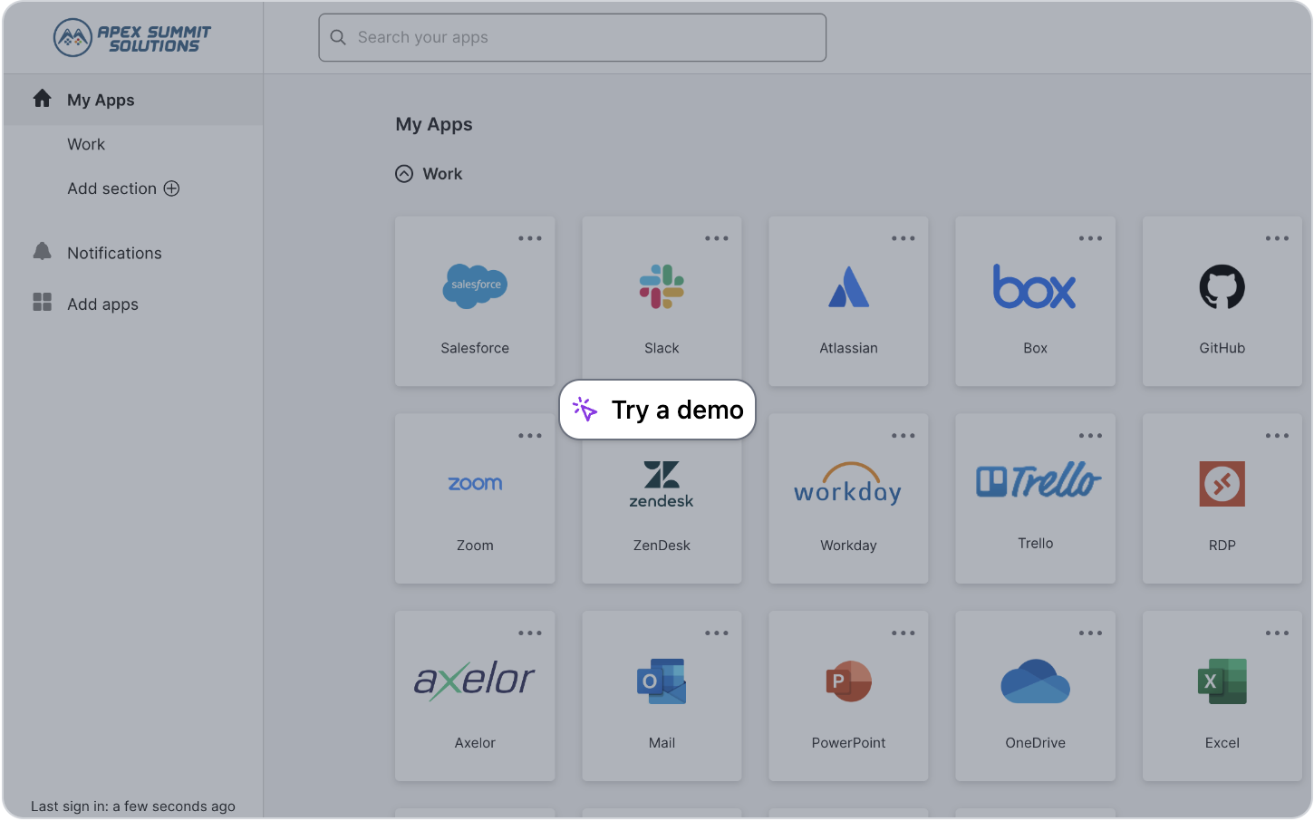Click the Notifications bell icon

tap(42, 251)
